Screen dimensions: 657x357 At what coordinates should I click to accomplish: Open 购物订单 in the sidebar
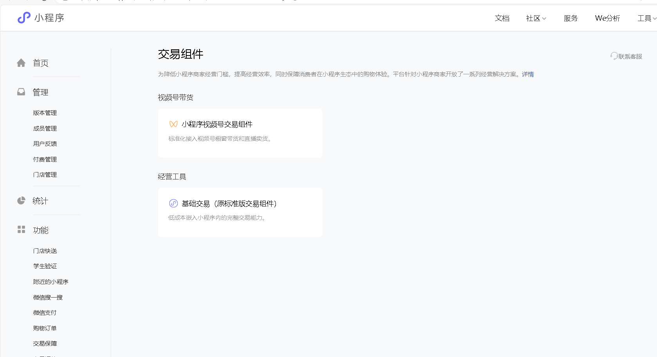pos(45,328)
